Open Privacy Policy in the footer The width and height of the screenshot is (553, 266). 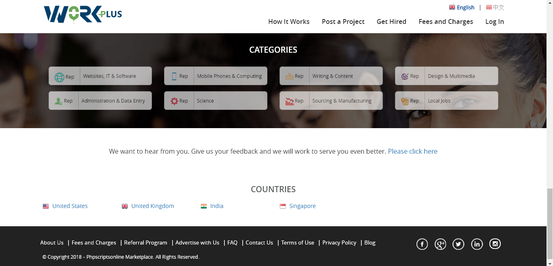[339, 242]
